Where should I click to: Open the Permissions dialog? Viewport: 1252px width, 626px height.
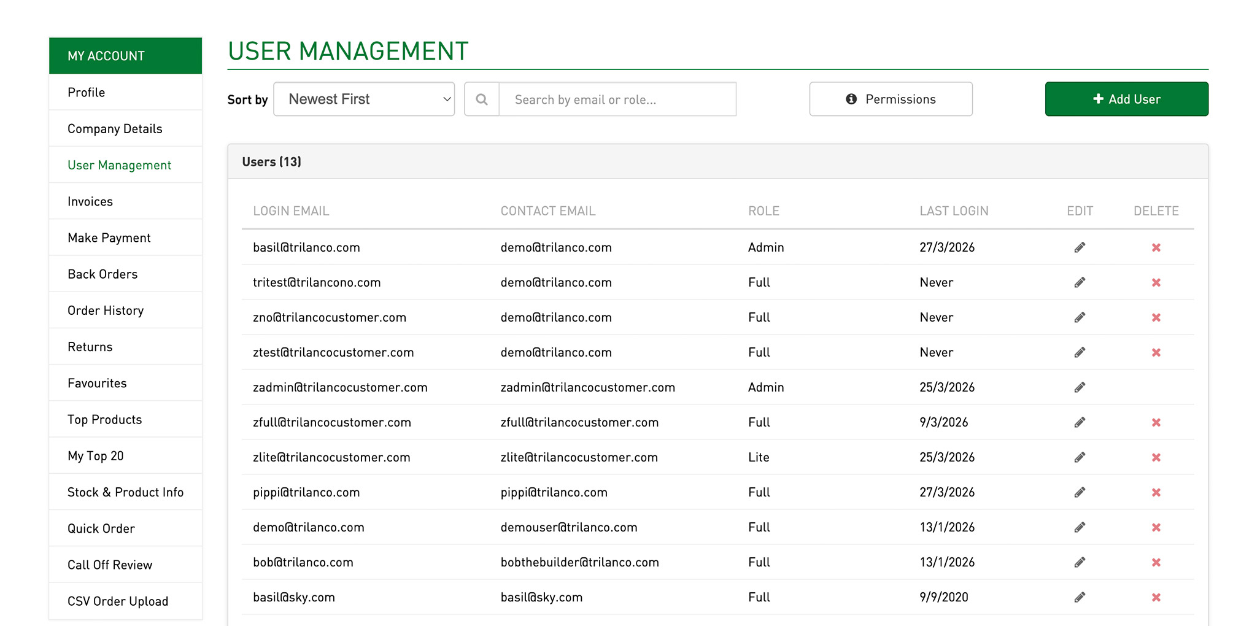point(891,99)
